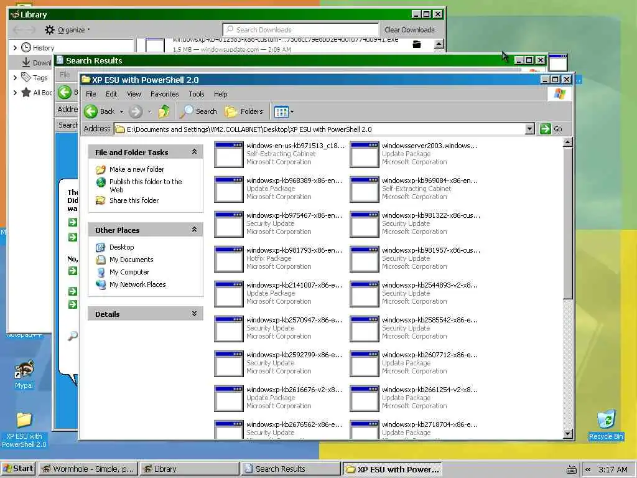This screenshot has width=637, height=478.
Task: Click windowsxp-kb2676562 file name
Action: pyautogui.click(x=294, y=424)
